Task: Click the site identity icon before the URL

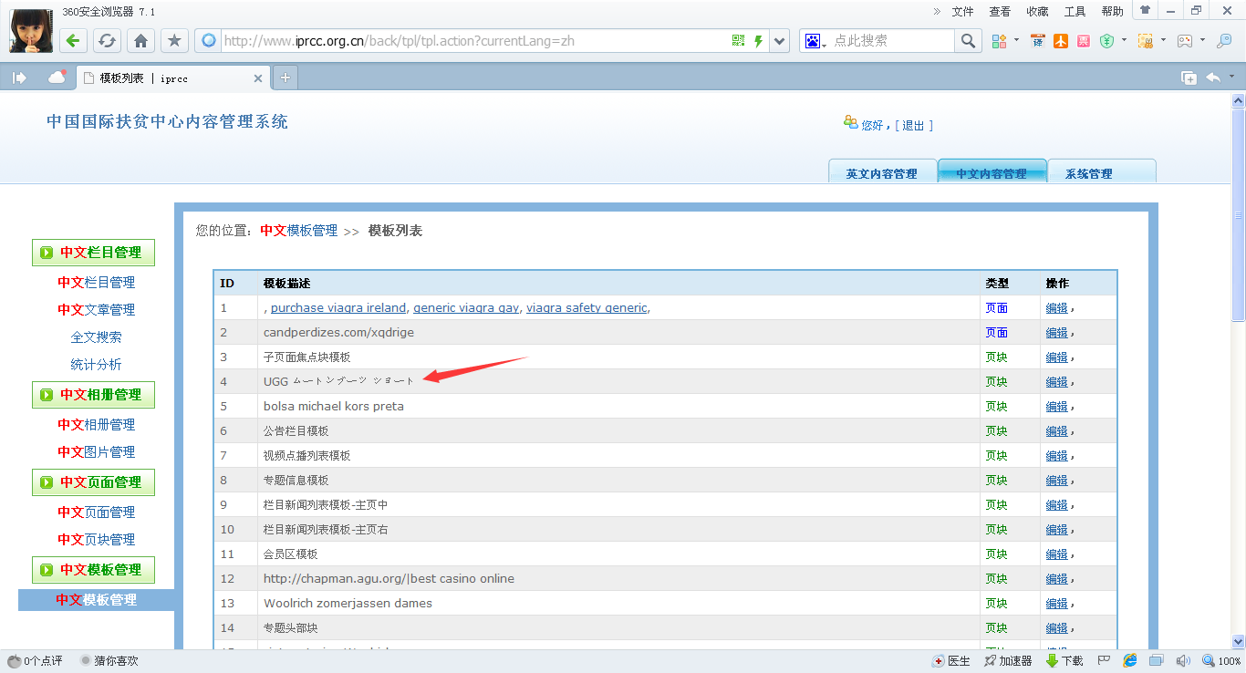Action: click(x=209, y=41)
